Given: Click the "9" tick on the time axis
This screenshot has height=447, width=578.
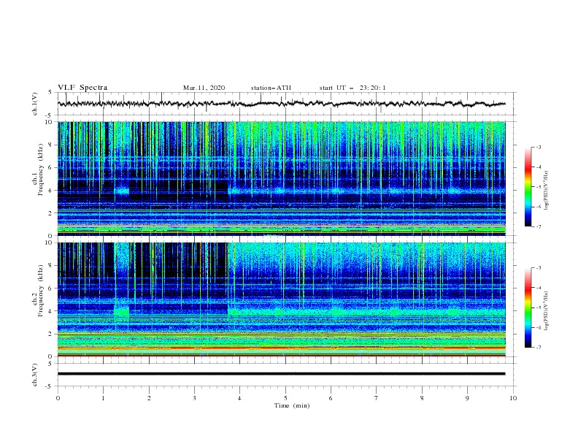Looking at the screenshot, I should [x=467, y=398].
